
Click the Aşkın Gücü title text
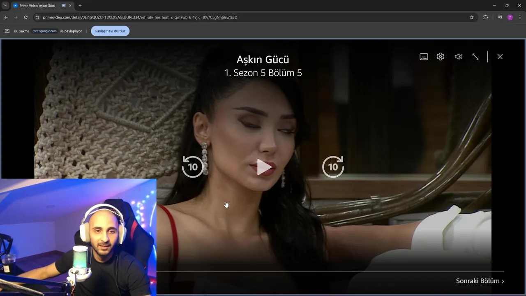pyautogui.click(x=263, y=59)
